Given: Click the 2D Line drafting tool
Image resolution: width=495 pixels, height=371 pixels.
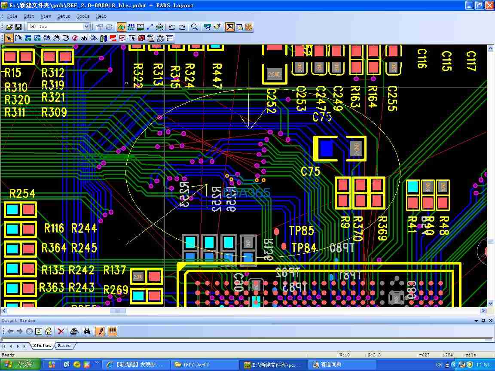Looking at the screenshot, I should pyautogui.click(x=18, y=39).
